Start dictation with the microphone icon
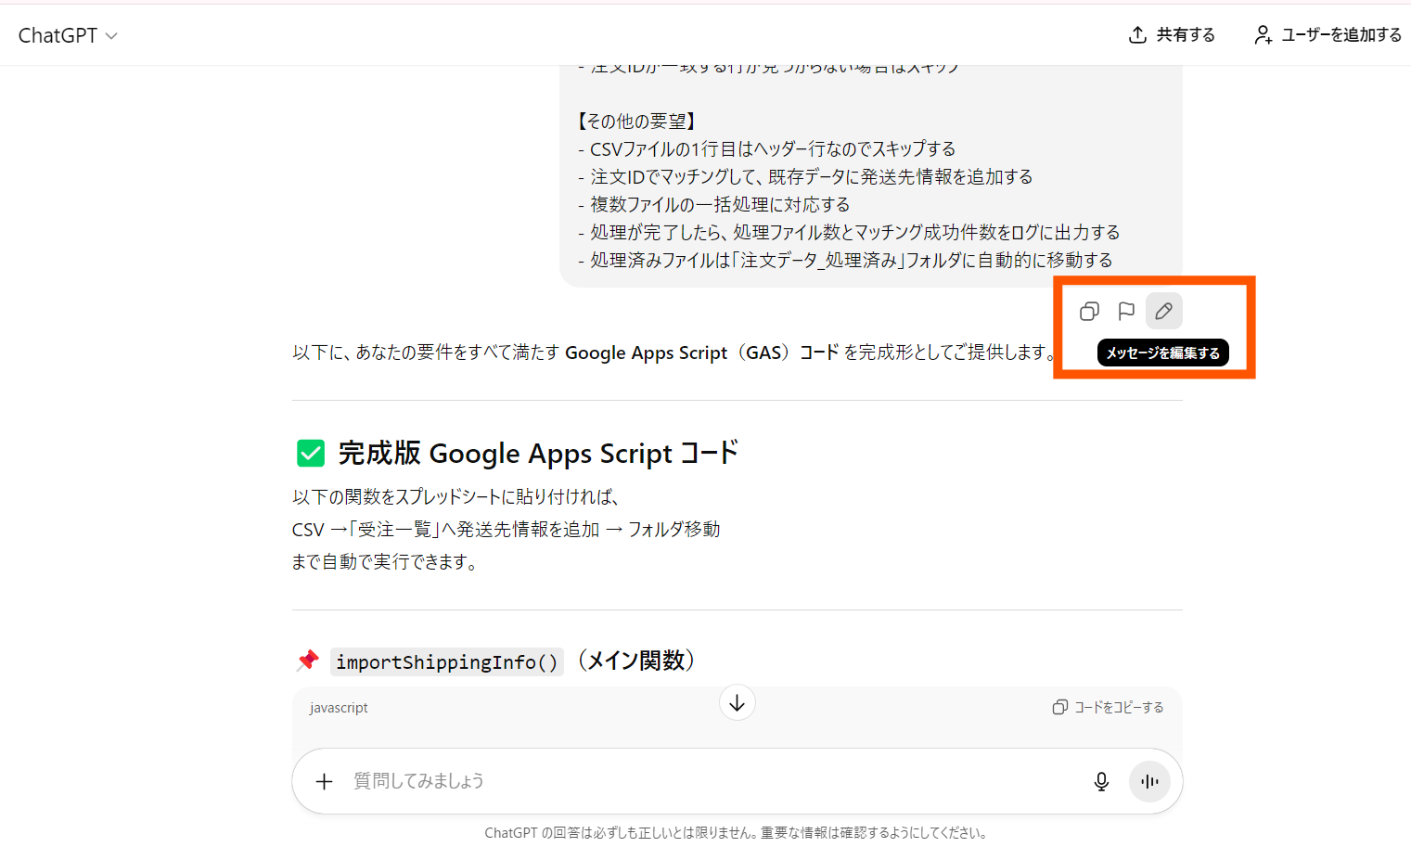This screenshot has height=847, width=1411. pyautogui.click(x=1101, y=781)
